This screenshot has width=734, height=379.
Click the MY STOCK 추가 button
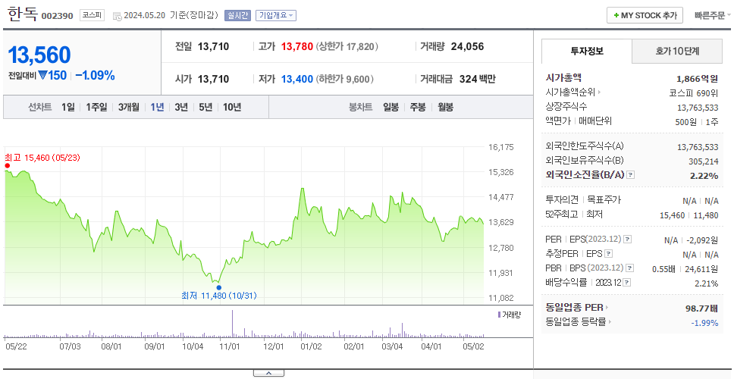pyautogui.click(x=645, y=15)
